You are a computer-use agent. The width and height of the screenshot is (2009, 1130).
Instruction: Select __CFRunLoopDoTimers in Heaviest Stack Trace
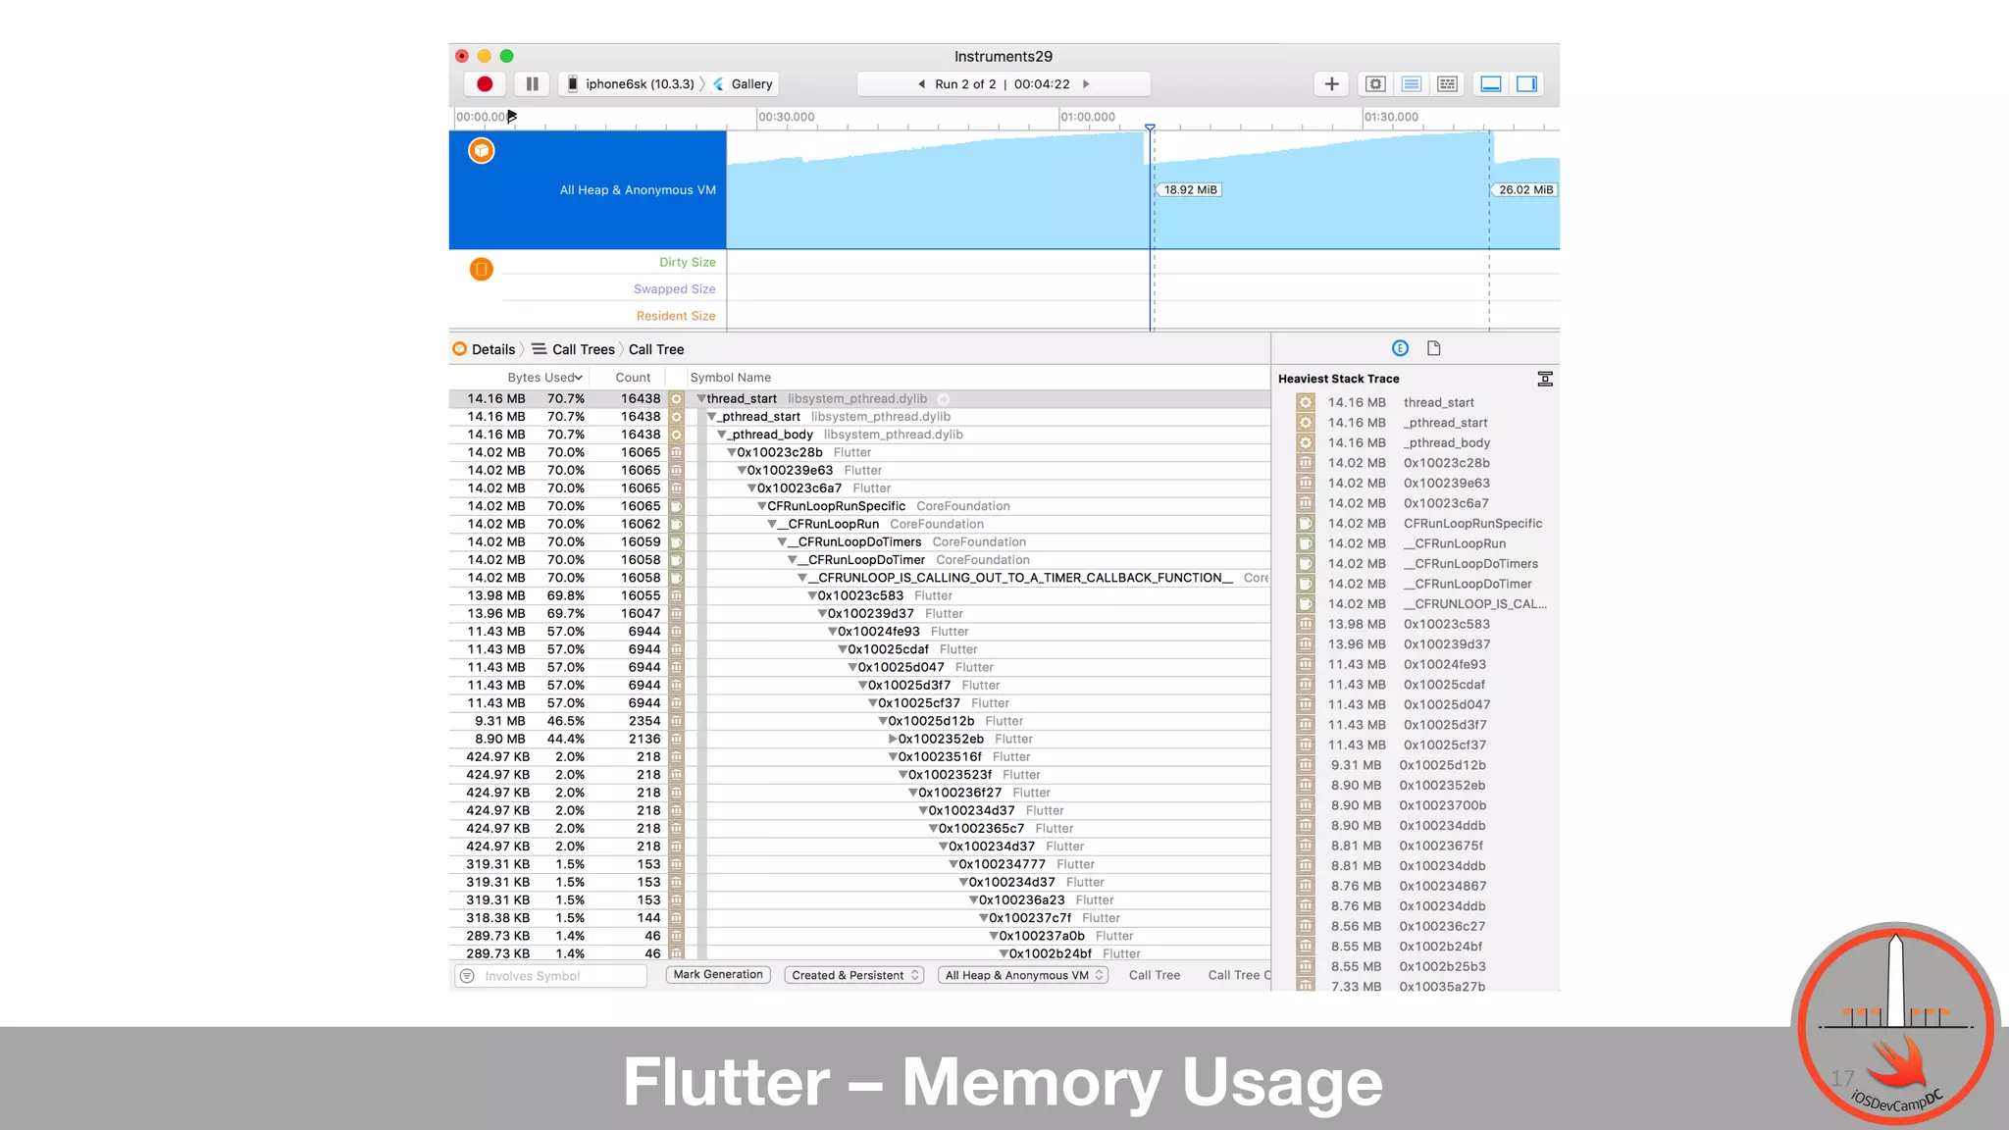[1470, 564]
